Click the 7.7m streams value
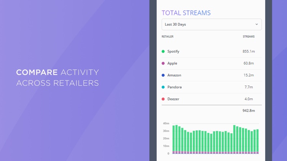Viewport: 287px width, 161px height. tap(249, 87)
